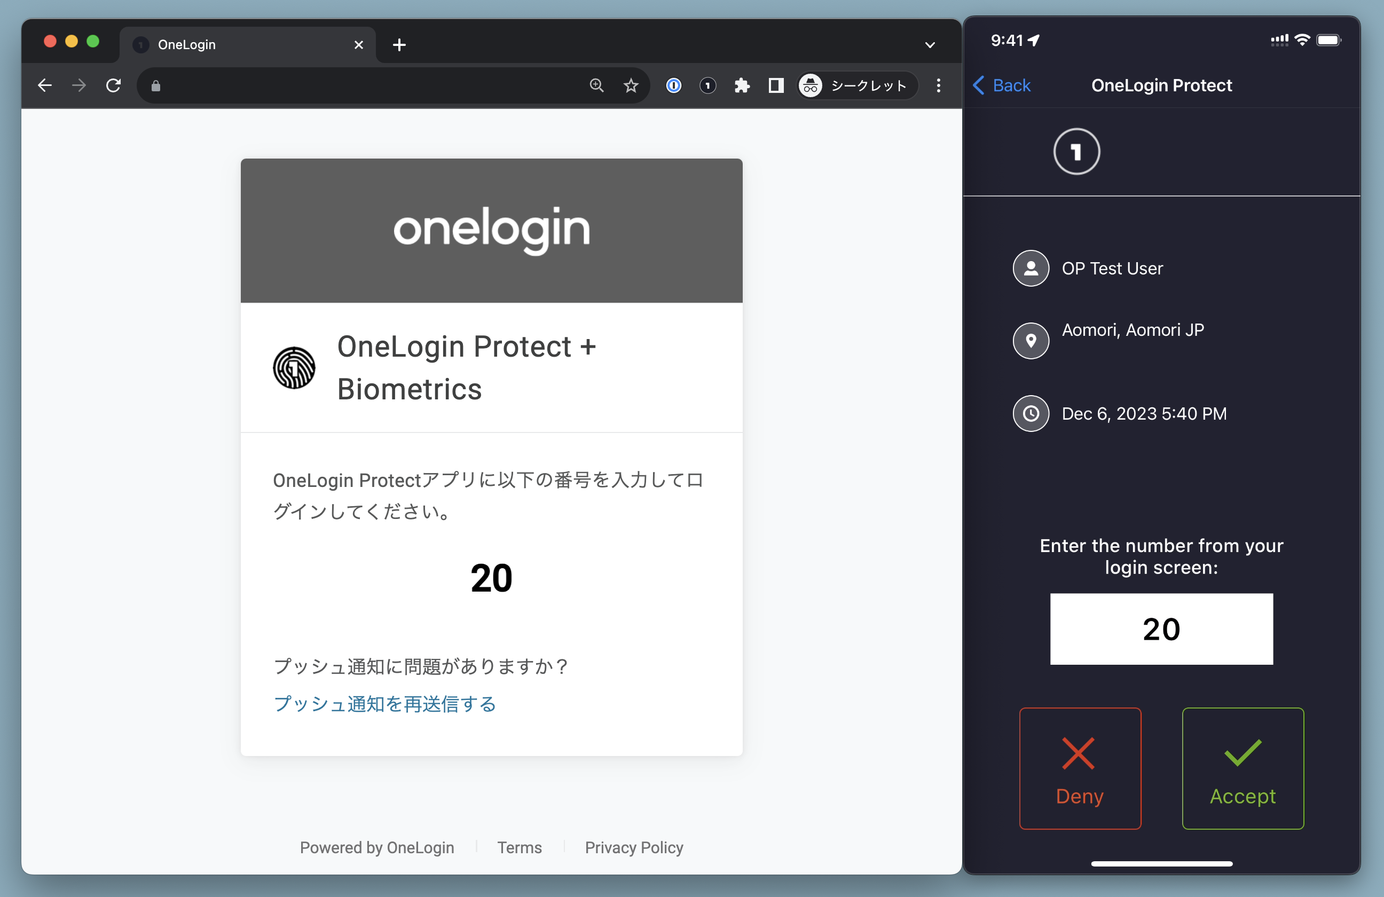
Task: Select the OneLogin browser tab
Action: point(247,45)
